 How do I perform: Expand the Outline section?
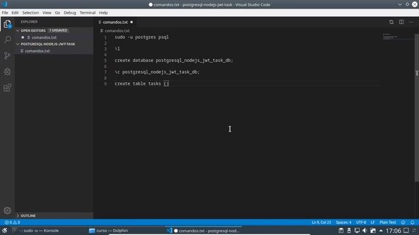pos(18,215)
